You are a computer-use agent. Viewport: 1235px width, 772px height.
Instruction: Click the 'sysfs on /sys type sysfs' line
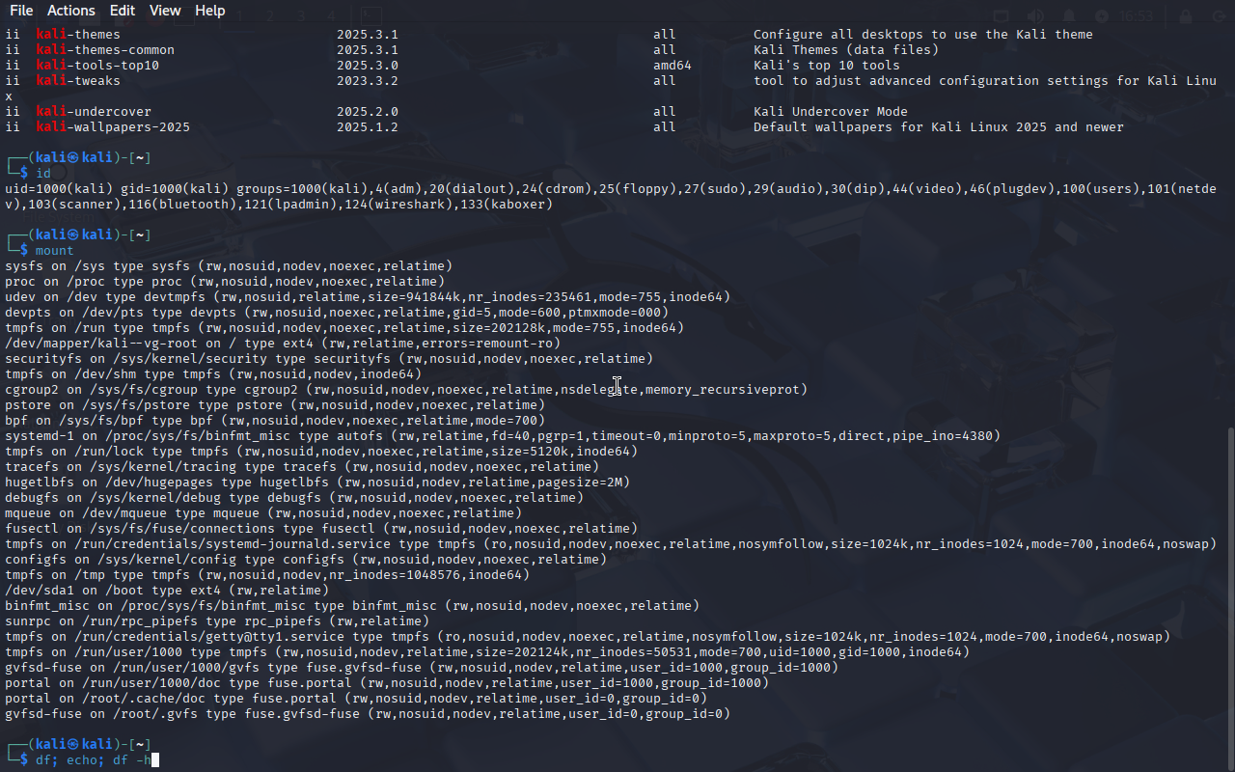[x=229, y=266]
